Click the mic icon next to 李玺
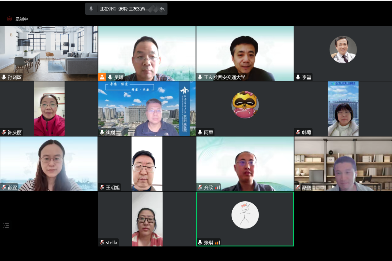 click(298, 77)
